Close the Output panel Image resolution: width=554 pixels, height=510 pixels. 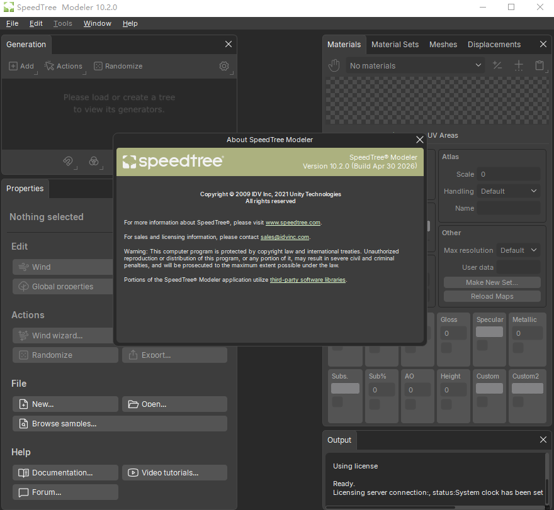tap(543, 440)
